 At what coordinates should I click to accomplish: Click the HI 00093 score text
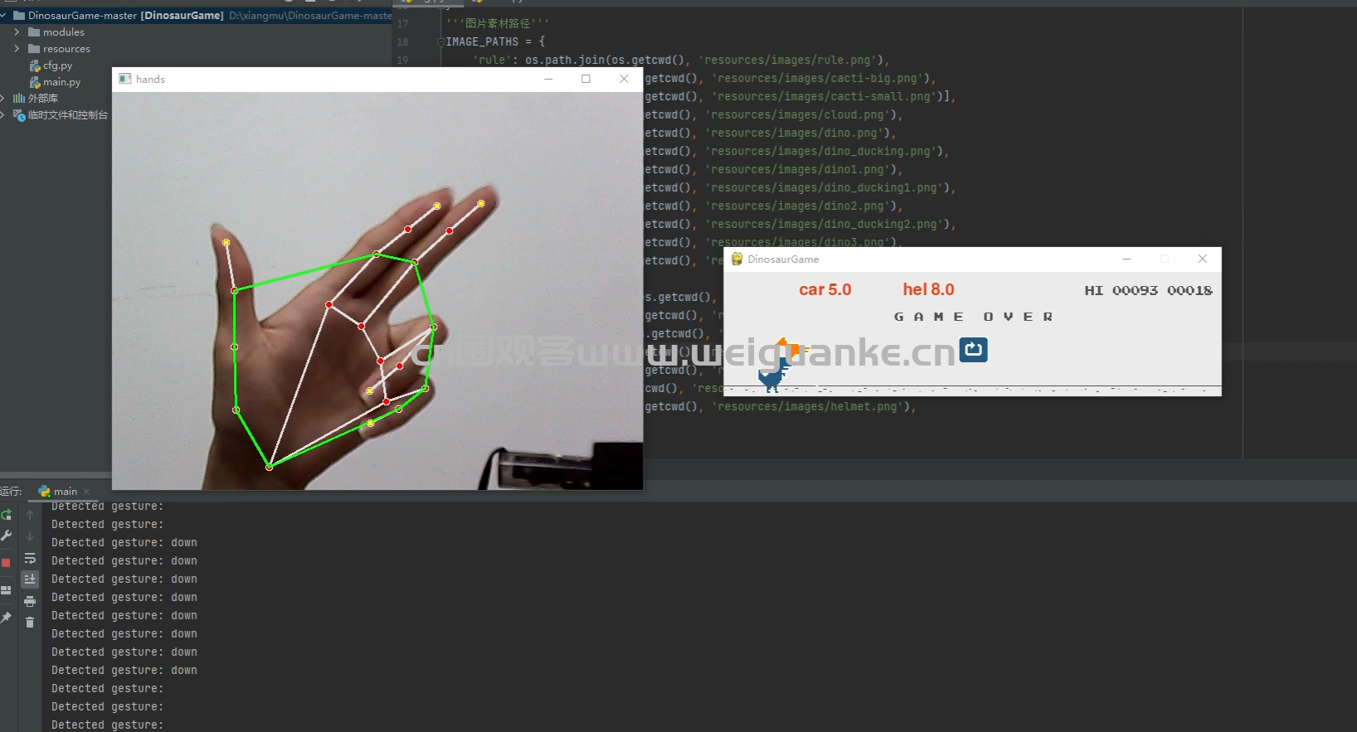coord(1121,290)
